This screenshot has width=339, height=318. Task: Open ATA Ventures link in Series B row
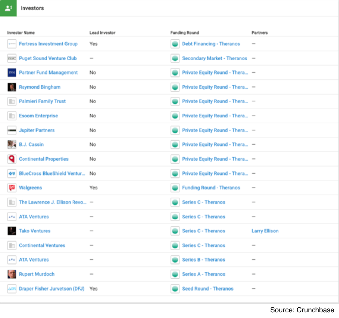(34, 260)
